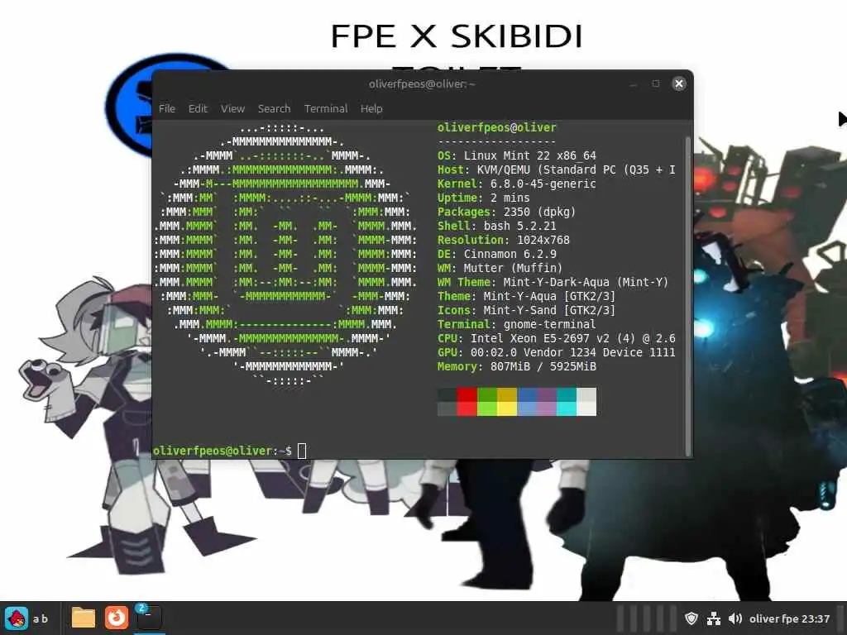Open the shield update manager tray icon
This screenshot has height=635, width=847.
click(691, 618)
